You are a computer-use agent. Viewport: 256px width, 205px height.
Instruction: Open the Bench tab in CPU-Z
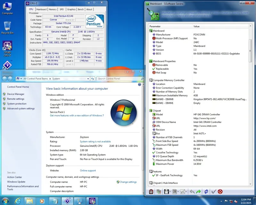coord(81,9)
